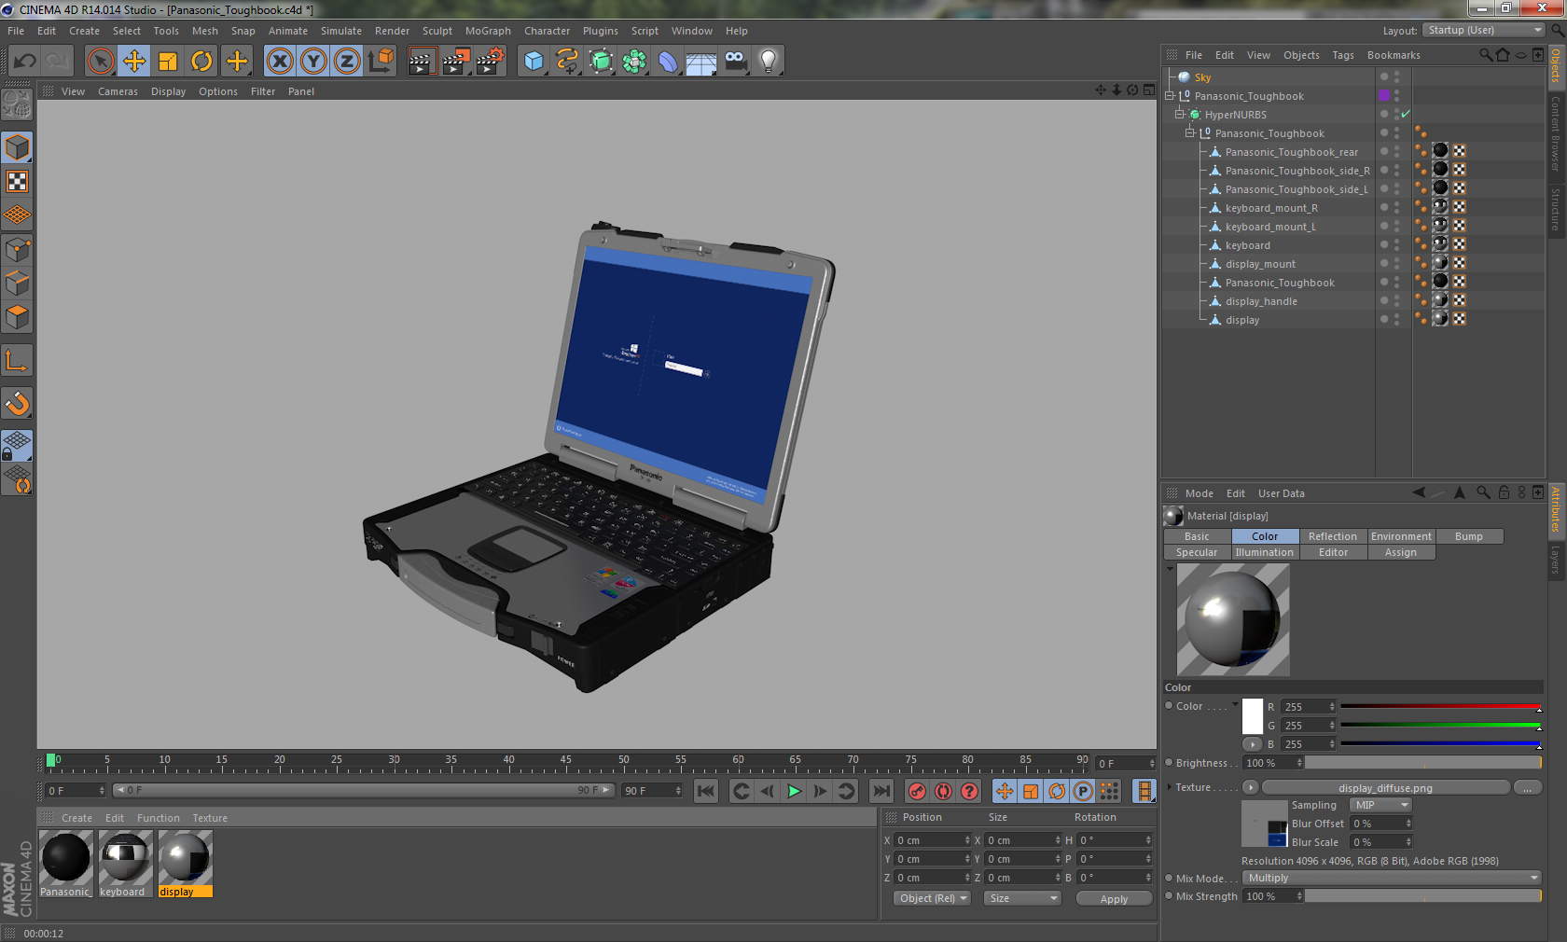
Task: Add a floor environment object
Action: 701,62
